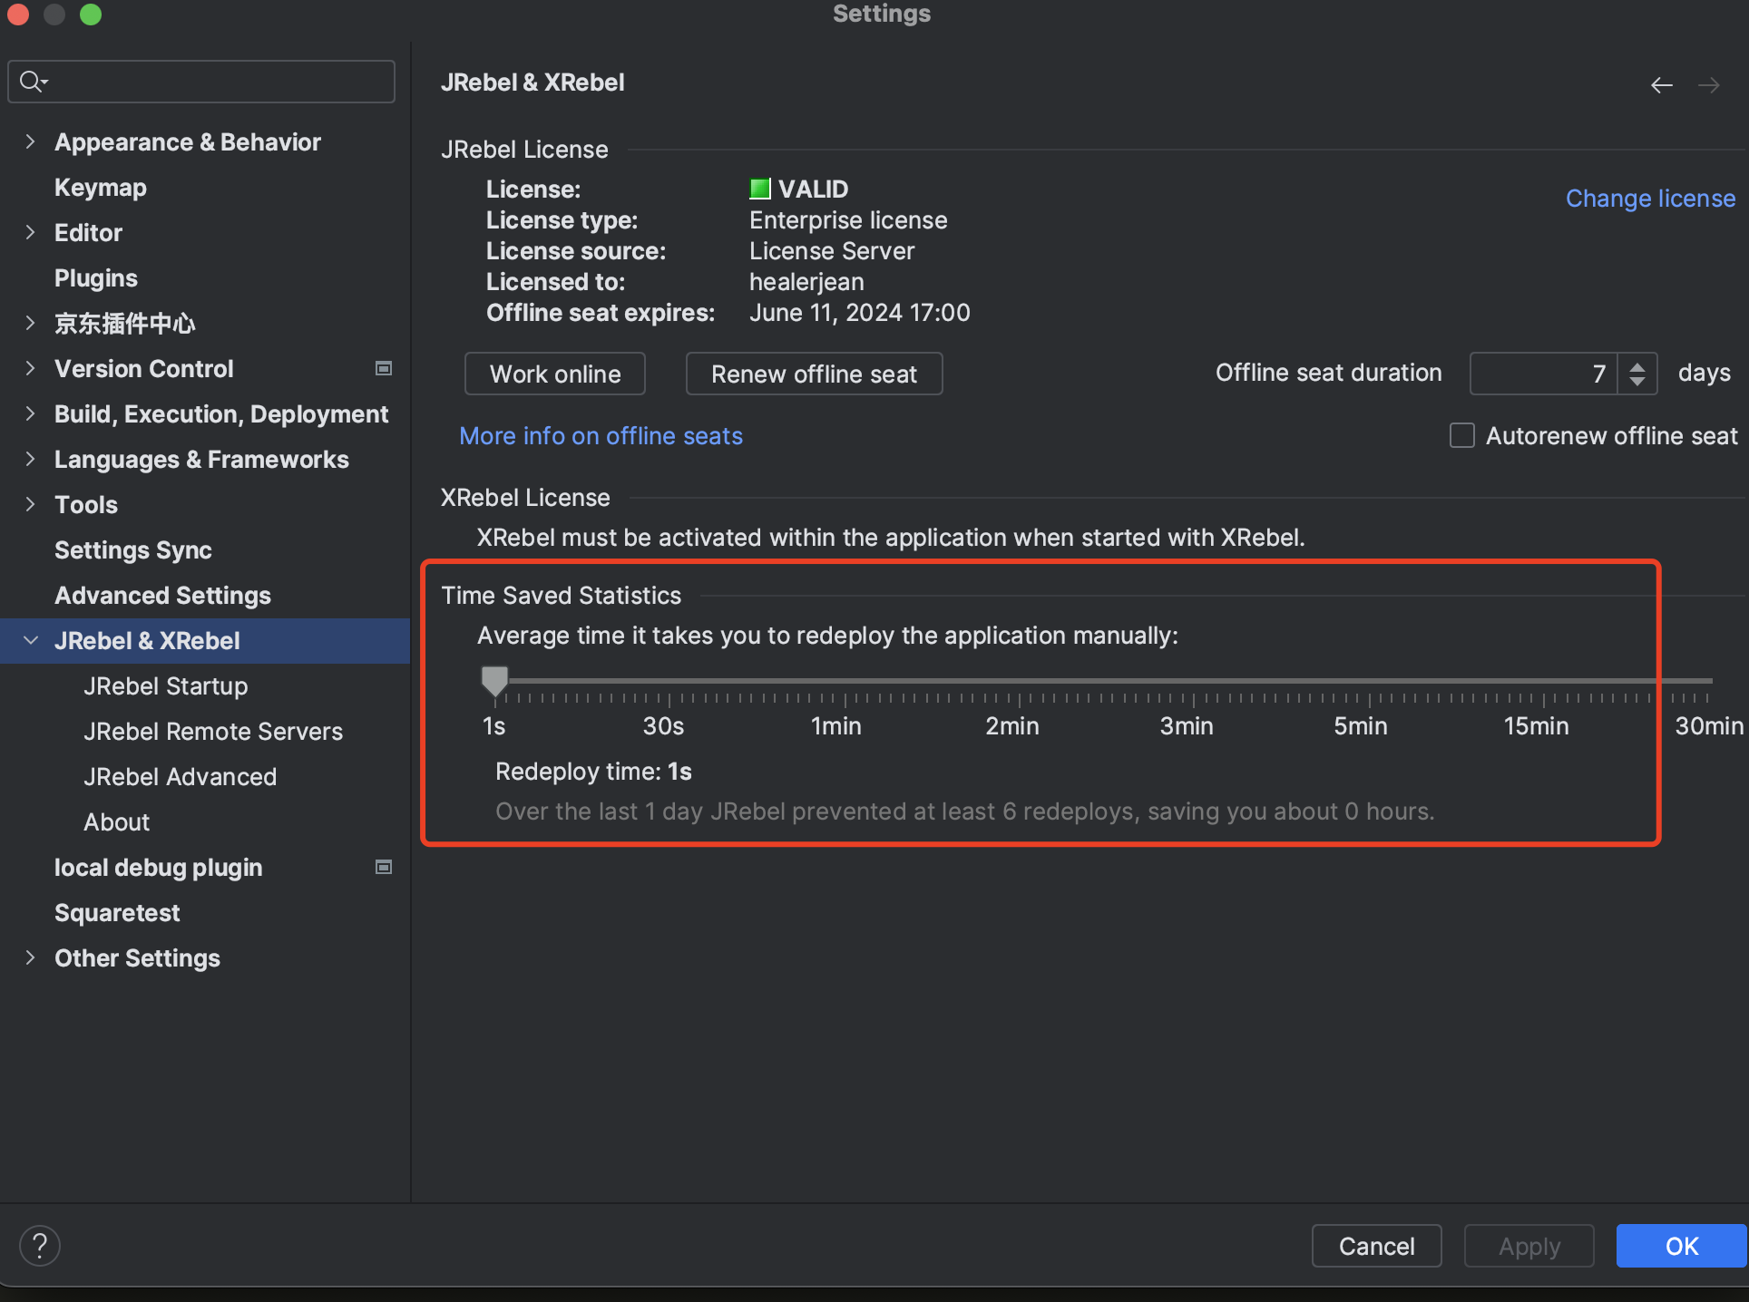Expand Build, Execution, Deployment section
This screenshot has width=1749, height=1302.
30,413
